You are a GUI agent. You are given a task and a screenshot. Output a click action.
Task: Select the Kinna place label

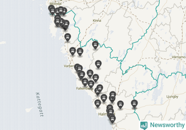click(x=97, y=21)
